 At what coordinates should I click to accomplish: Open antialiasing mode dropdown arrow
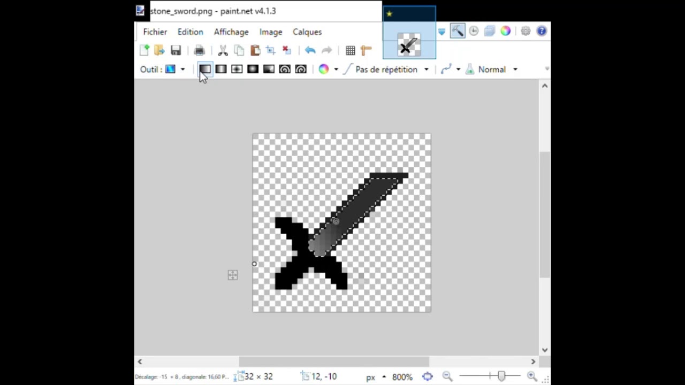click(458, 70)
